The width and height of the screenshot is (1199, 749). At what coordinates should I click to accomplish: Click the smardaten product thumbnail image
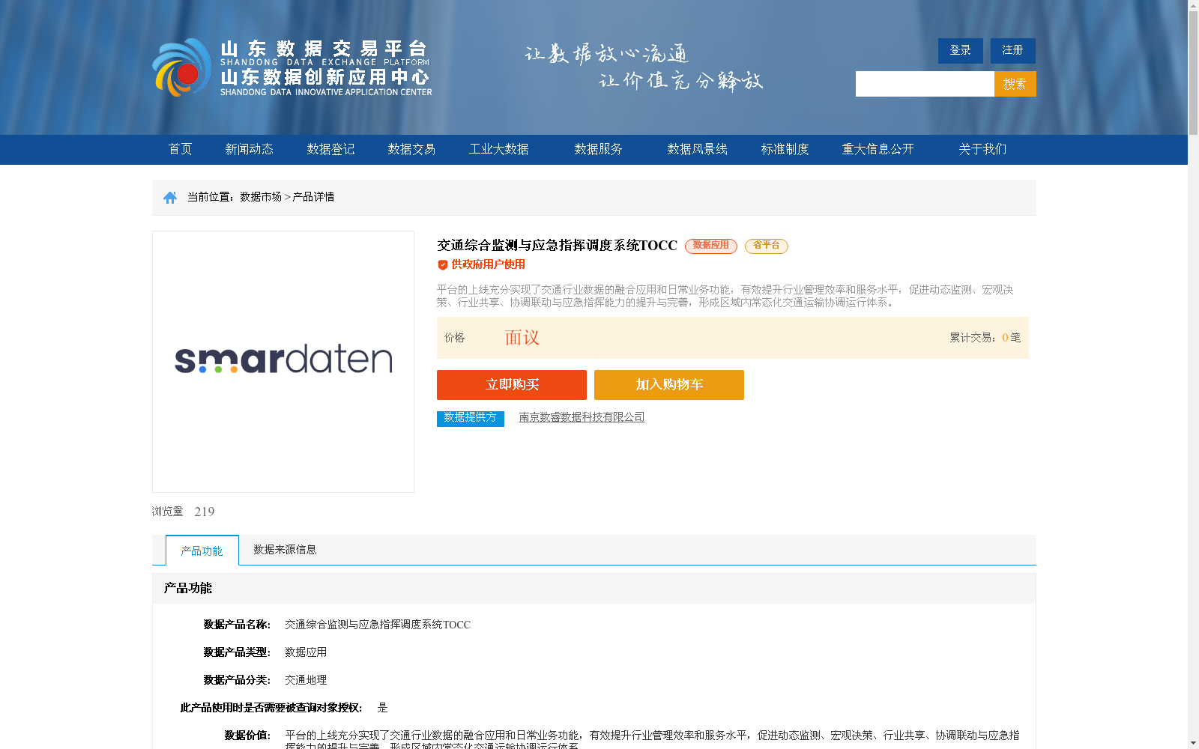pos(283,361)
